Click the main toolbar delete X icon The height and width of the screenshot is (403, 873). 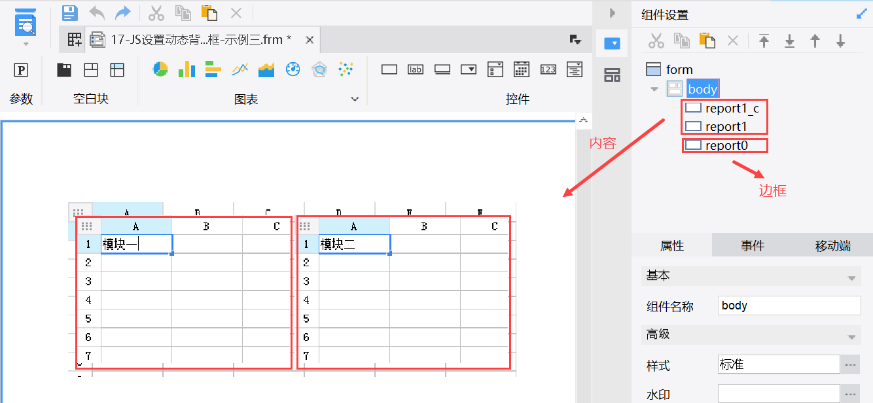[236, 12]
